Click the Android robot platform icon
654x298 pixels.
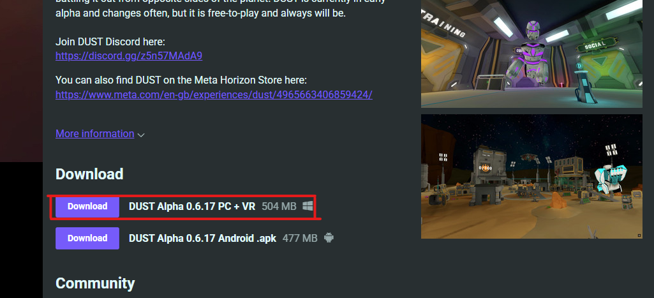click(x=329, y=238)
